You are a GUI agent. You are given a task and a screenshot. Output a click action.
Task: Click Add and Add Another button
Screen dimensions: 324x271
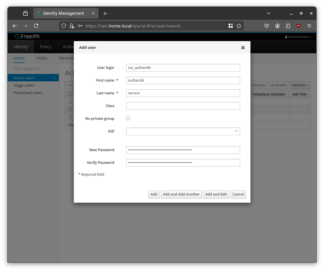click(x=181, y=194)
